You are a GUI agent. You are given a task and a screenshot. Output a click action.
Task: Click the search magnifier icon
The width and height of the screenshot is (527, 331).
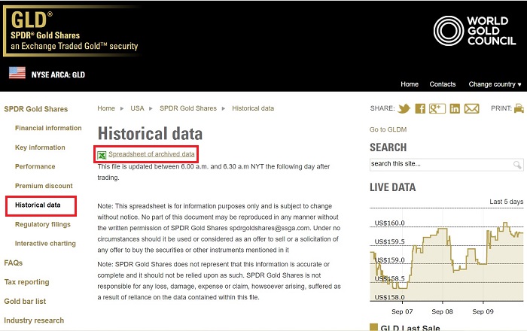click(x=517, y=165)
